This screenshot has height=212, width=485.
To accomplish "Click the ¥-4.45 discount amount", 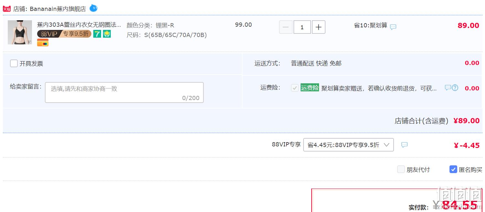I will coord(467,145).
